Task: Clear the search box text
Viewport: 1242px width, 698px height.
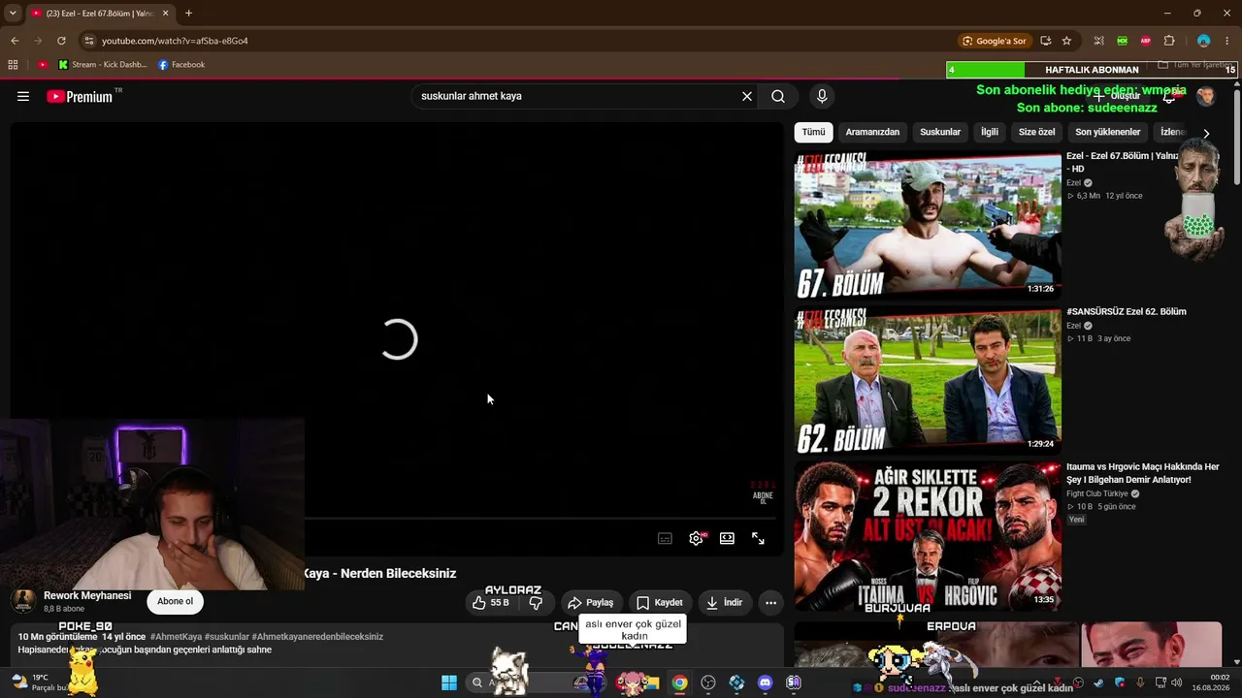Action: [747, 96]
